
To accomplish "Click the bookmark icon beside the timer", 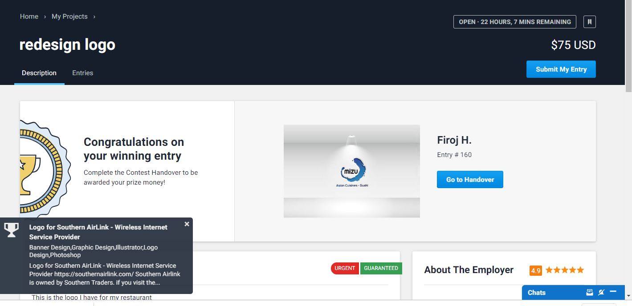I will pos(589,22).
